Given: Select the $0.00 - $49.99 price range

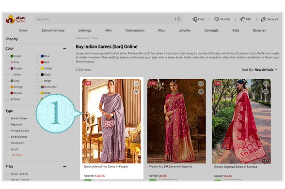Looking at the screenshot, I should point(7,174).
